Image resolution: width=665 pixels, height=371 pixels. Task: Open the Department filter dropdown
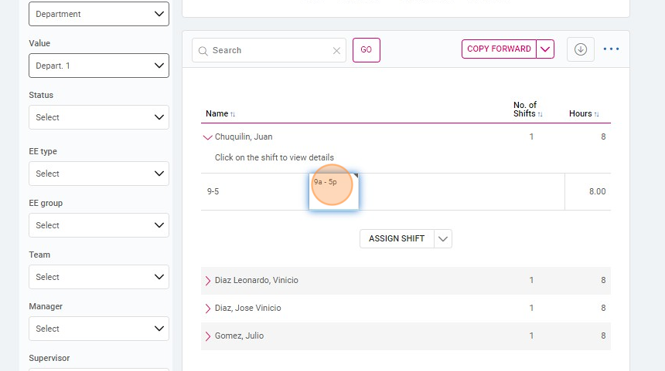99,14
